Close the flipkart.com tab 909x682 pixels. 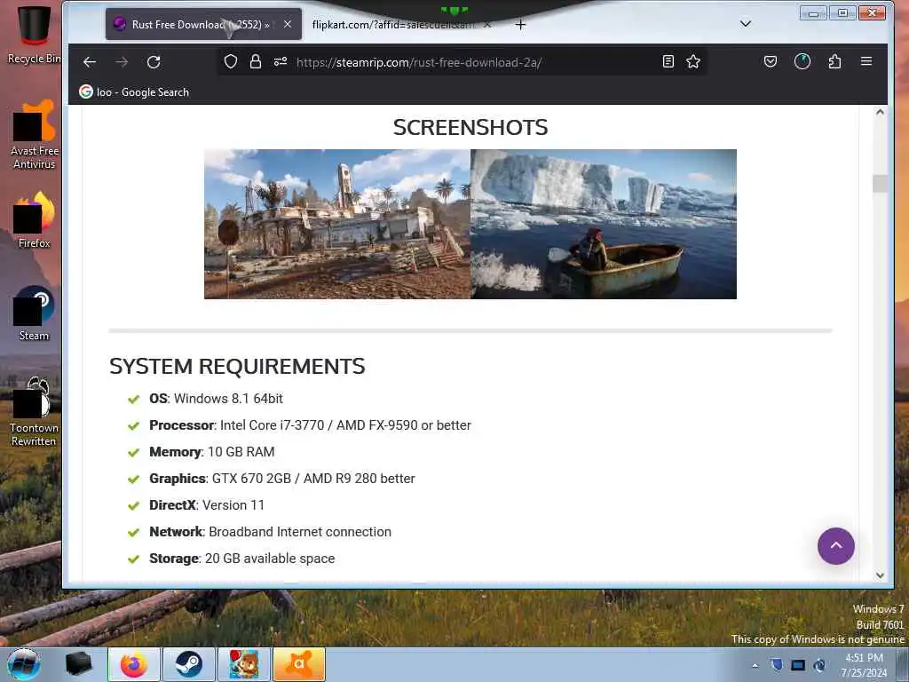pos(487,24)
